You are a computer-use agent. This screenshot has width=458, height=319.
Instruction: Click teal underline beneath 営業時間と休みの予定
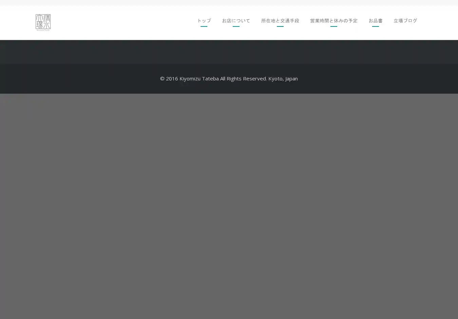click(x=333, y=26)
